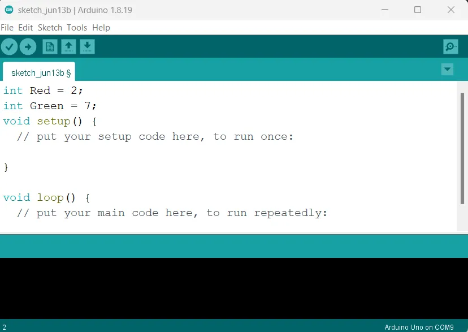The image size is (468, 332).
Task: Open the Edit menu
Action: coord(25,28)
